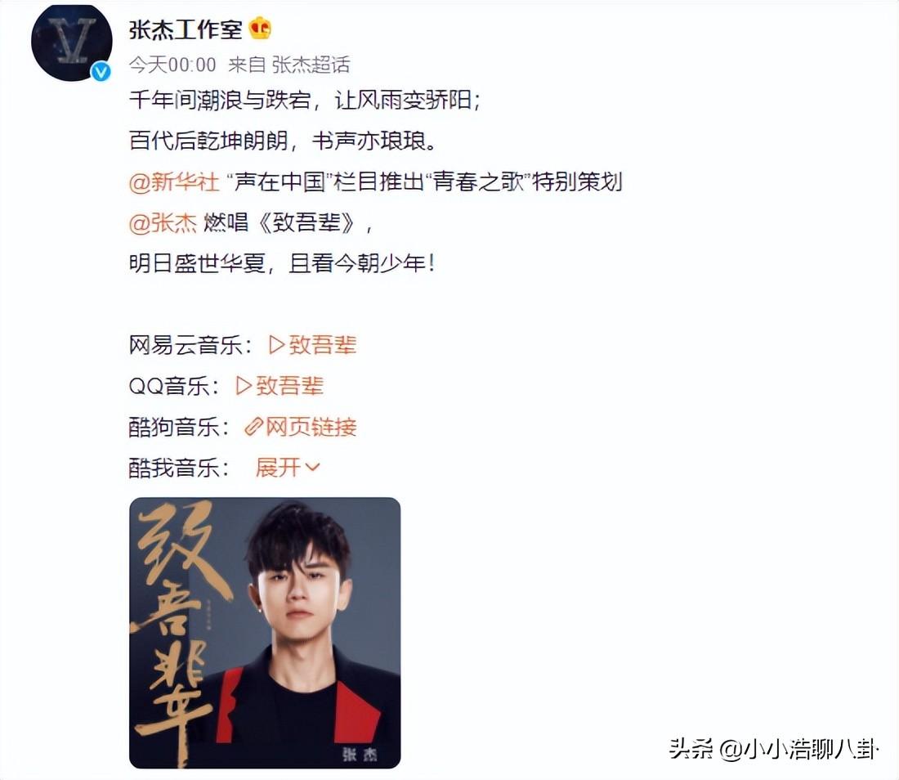Click the blue verified badge on avatar
Screen dimensions: 899x780
(x=101, y=72)
